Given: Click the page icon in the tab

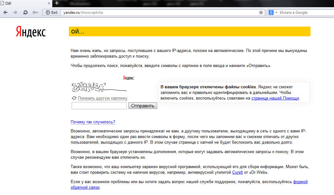Looking at the screenshot, I should 2,3.
